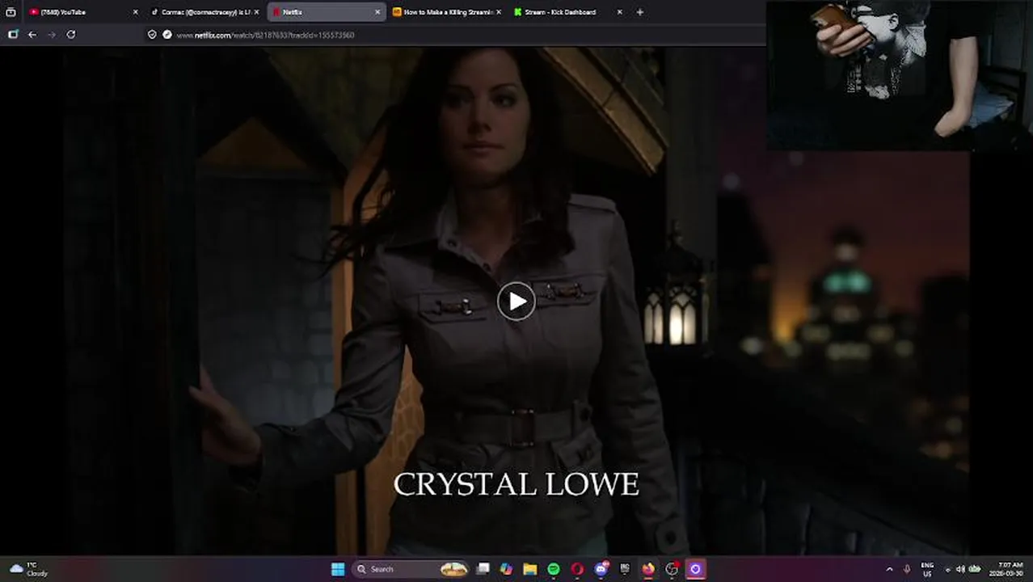This screenshot has height=582, width=1033.
Task: Focus the netflix.com address bar
Action: tap(453, 35)
